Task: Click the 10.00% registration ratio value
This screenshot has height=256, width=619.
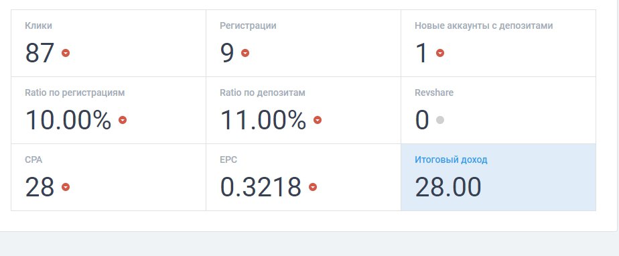Action: coord(68,120)
